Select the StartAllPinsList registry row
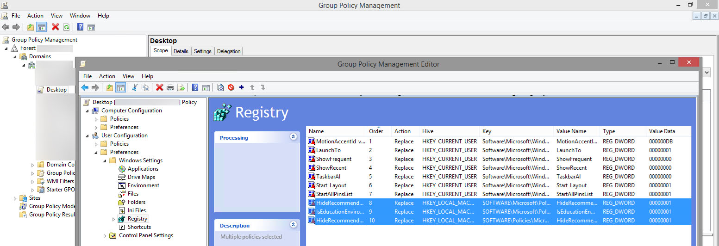Image resolution: width=719 pixels, height=246 pixels. (498, 194)
